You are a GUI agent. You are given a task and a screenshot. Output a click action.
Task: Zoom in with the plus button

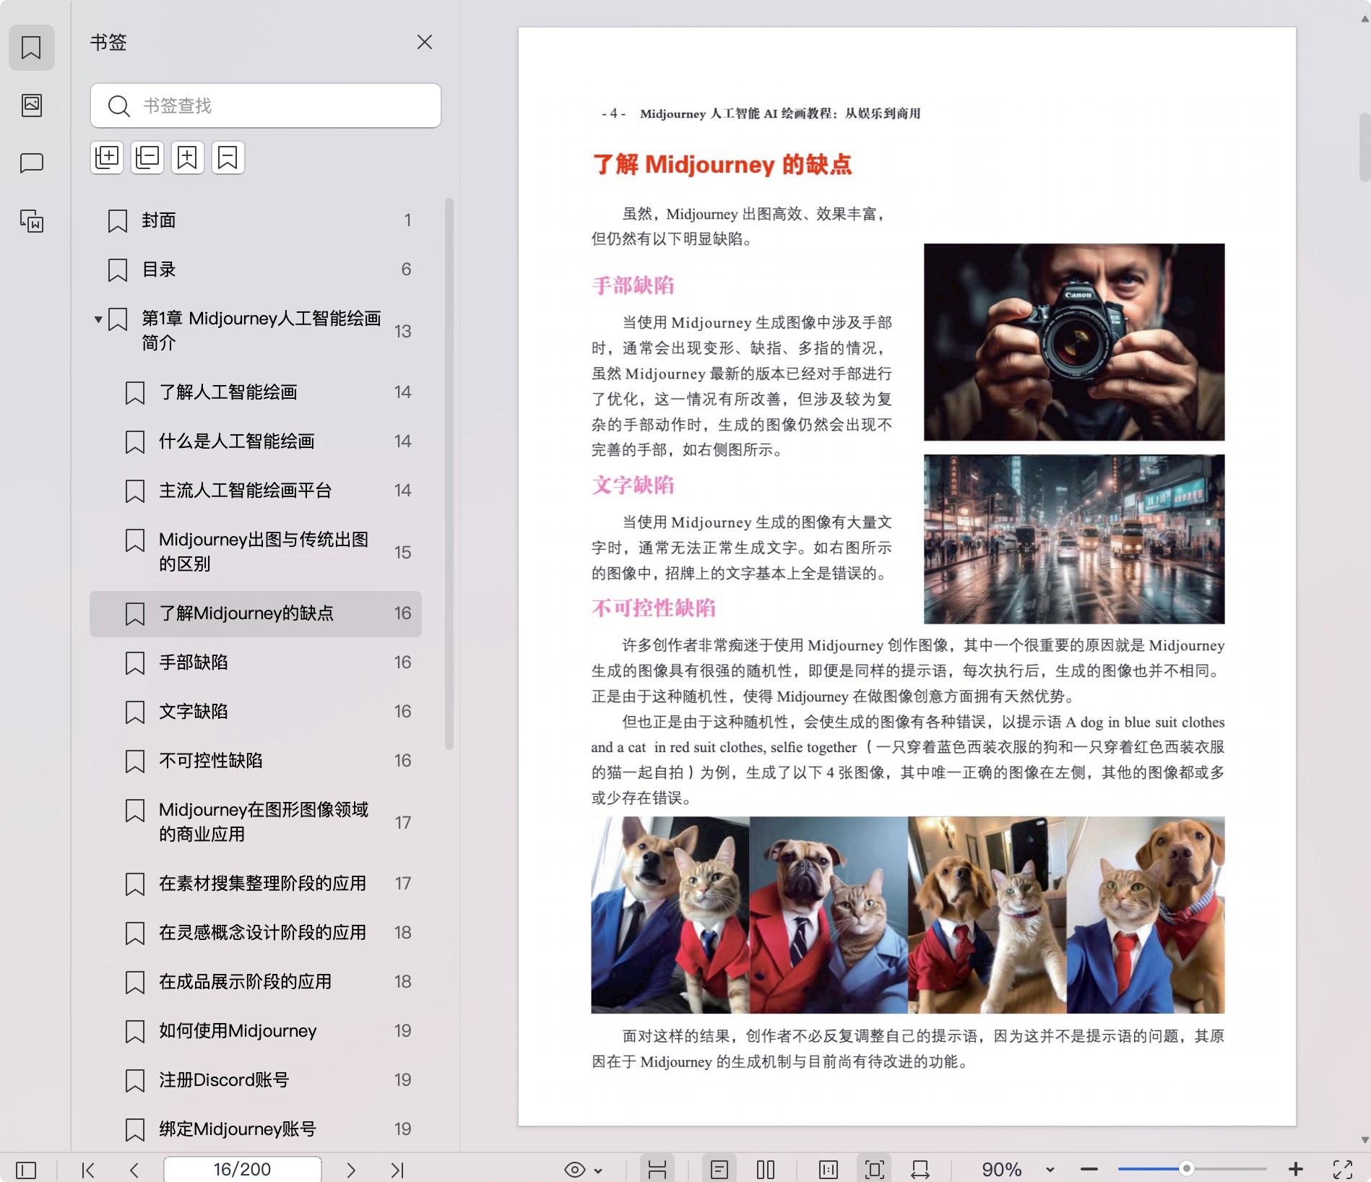(x=1296, y=1170)
